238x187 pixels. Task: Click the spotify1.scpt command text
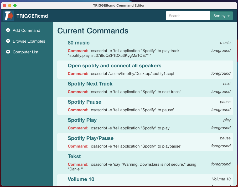pyautogui.click(x=132, y=74)
